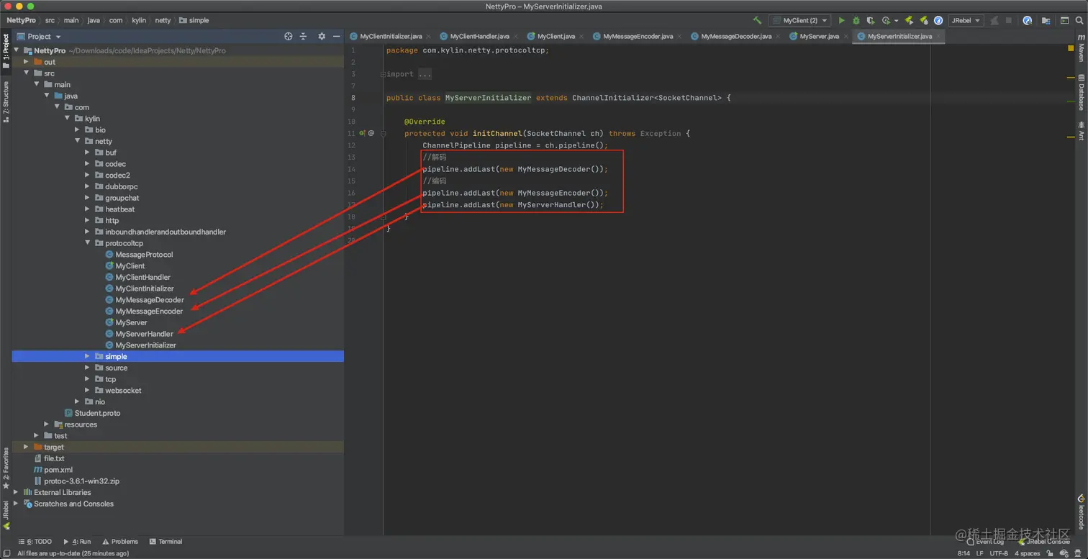Expand the simple package

(x=88, y=356)
